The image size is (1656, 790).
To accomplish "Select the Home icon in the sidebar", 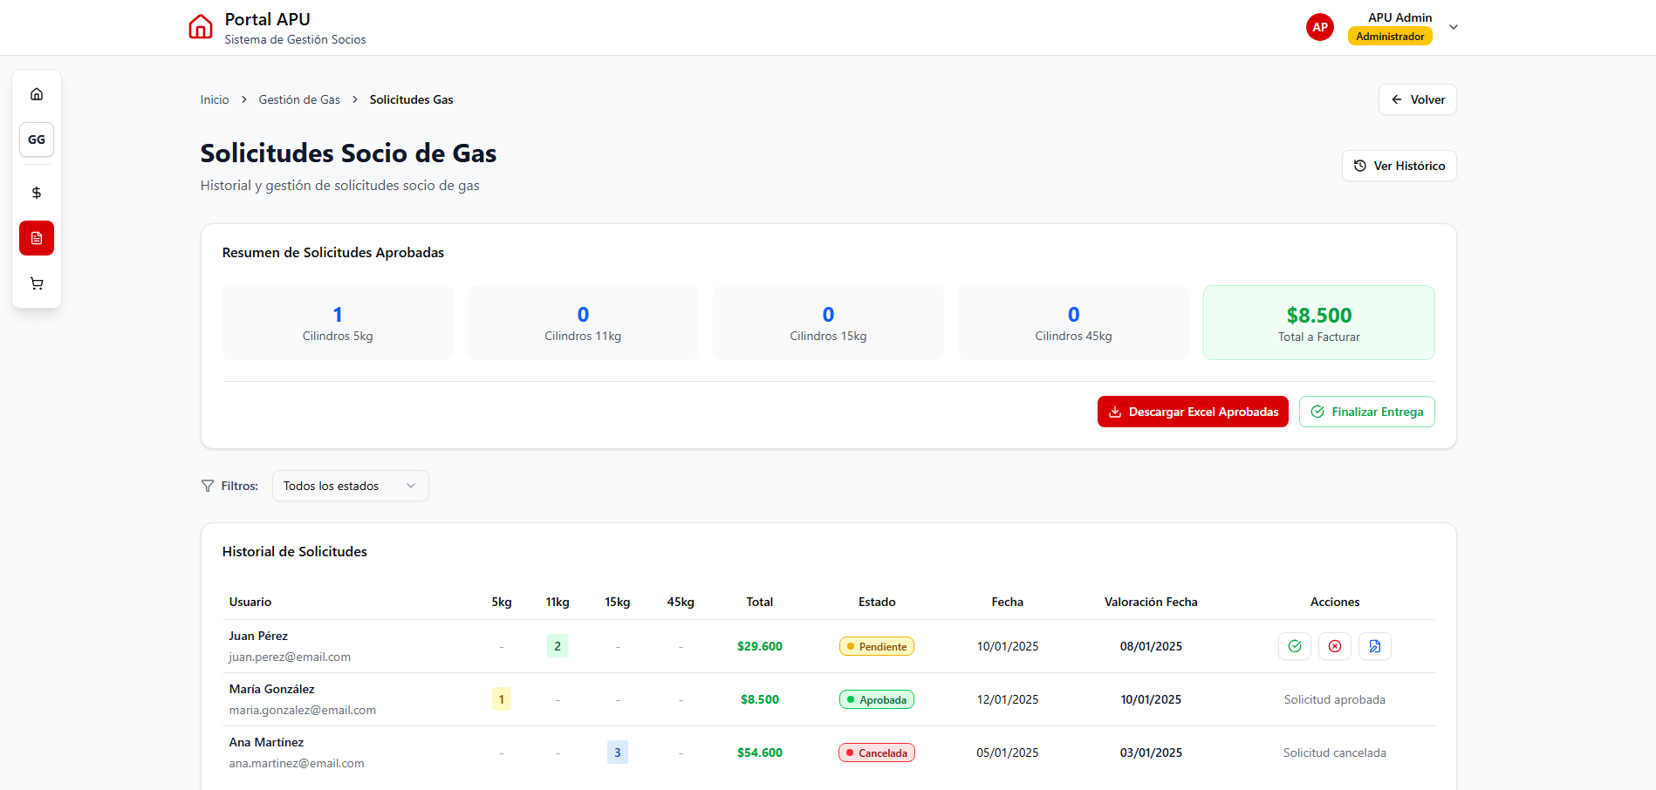I will coord(37,92).
